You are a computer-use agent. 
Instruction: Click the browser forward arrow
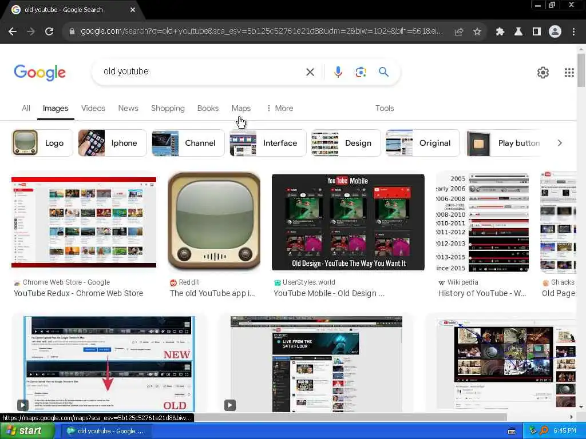[x=31, y=32]
